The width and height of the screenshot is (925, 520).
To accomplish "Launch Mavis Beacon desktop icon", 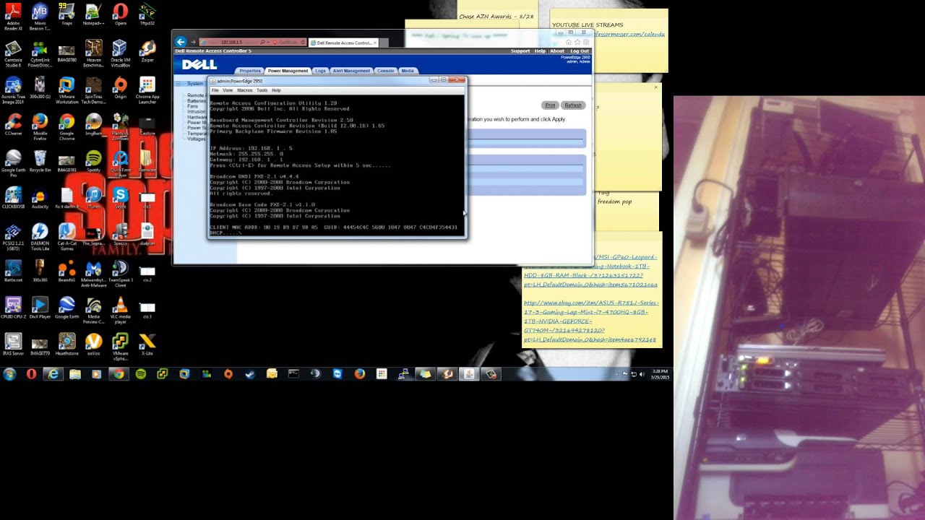I will tap(40, 17).
